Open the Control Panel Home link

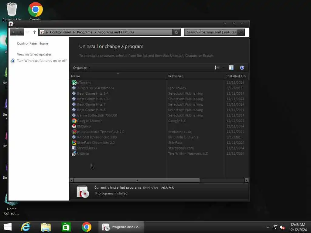point(32,43)
